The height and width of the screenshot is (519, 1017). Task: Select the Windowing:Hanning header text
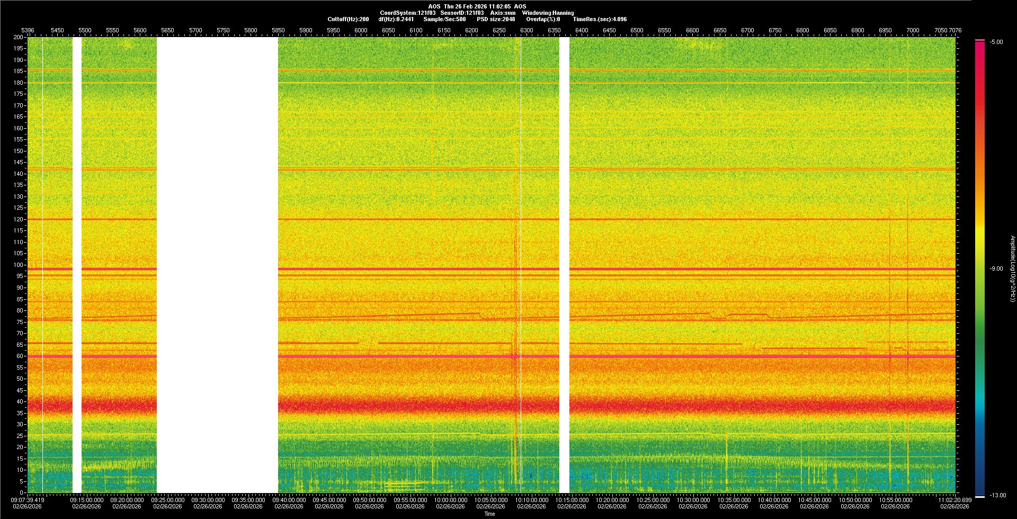(548, 13)
